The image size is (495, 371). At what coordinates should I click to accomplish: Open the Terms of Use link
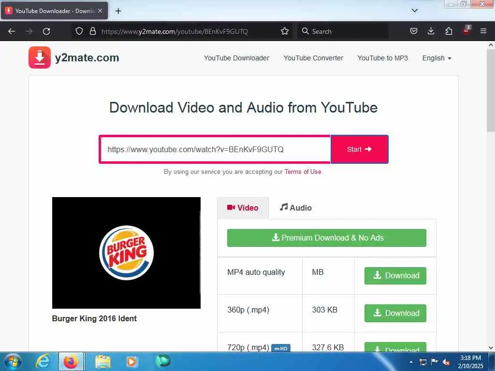[303, 171]
